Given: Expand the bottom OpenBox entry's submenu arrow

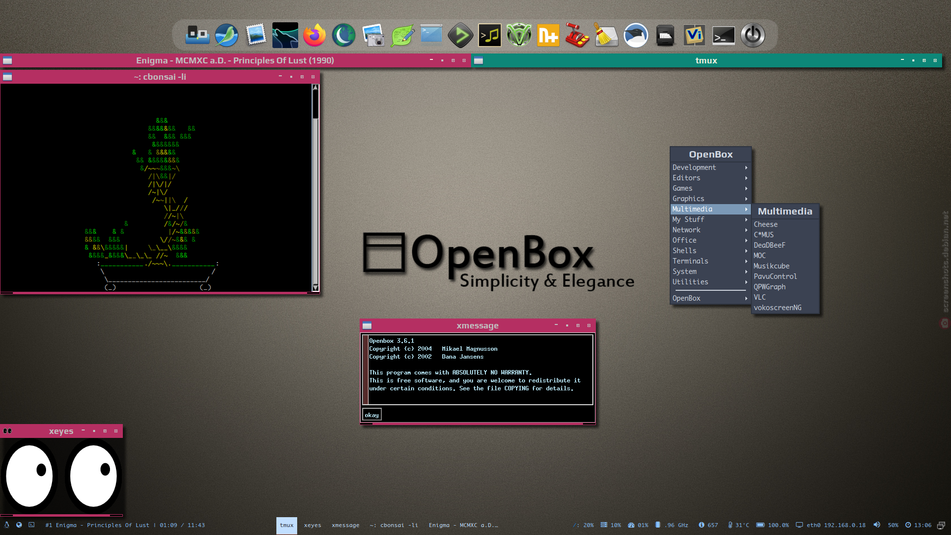Looking at the screenshot, I should (x=746, y=299).
